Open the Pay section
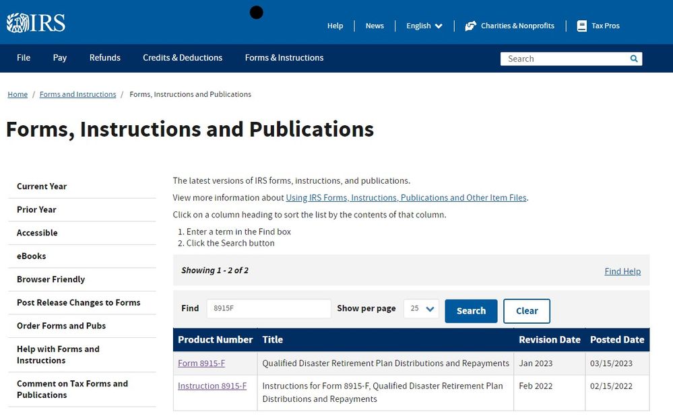The image size is (673, 420). click(59, 58)
